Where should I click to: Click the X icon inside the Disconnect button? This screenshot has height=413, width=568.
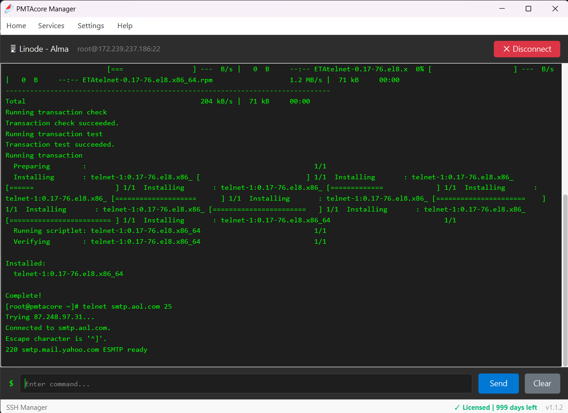pos(506,49)
